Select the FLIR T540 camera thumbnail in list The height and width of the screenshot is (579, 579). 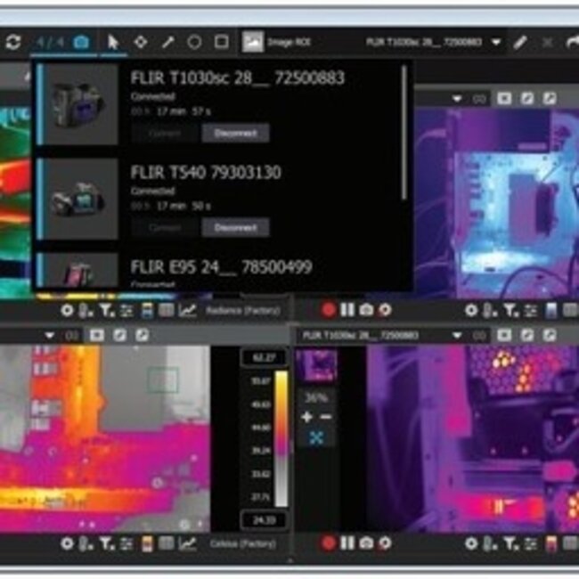(x=80, y=199)
